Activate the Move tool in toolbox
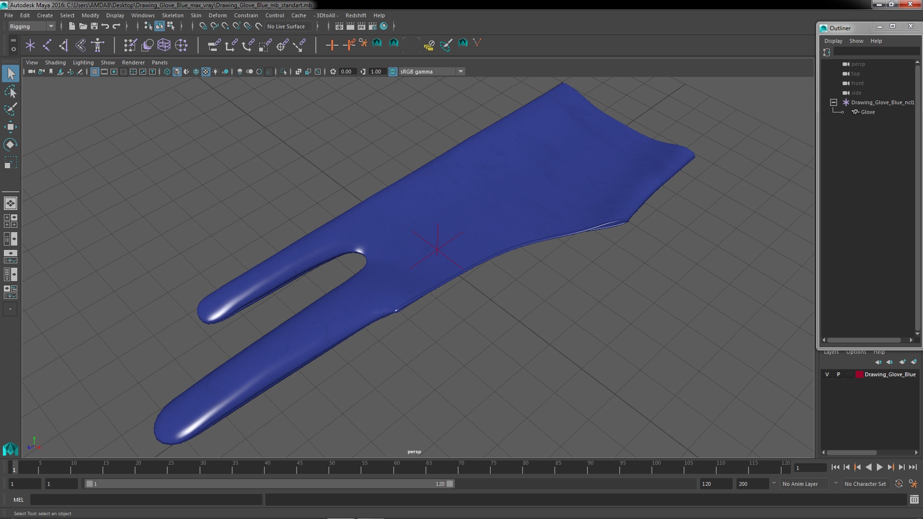Image resolution: width=923 pixels, height=519 pixels. [x=11, y=127]
